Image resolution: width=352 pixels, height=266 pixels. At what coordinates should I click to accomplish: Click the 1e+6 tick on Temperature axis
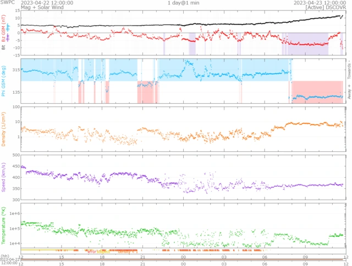pyautogui.click(x=15, y=213)
